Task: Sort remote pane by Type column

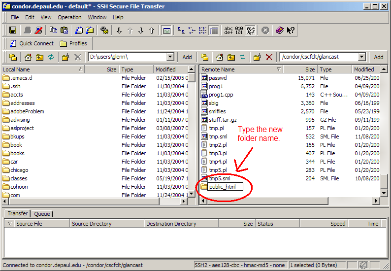Action: (335, 69)
